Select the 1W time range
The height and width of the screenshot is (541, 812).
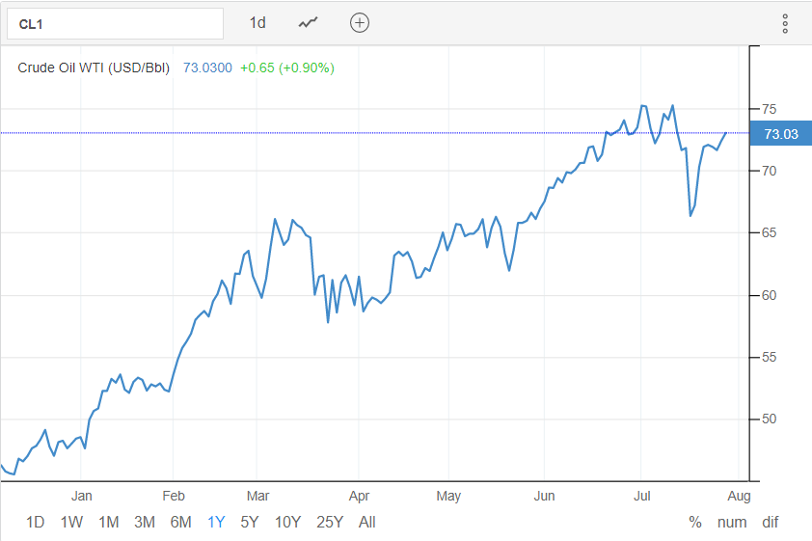[71, 523]
